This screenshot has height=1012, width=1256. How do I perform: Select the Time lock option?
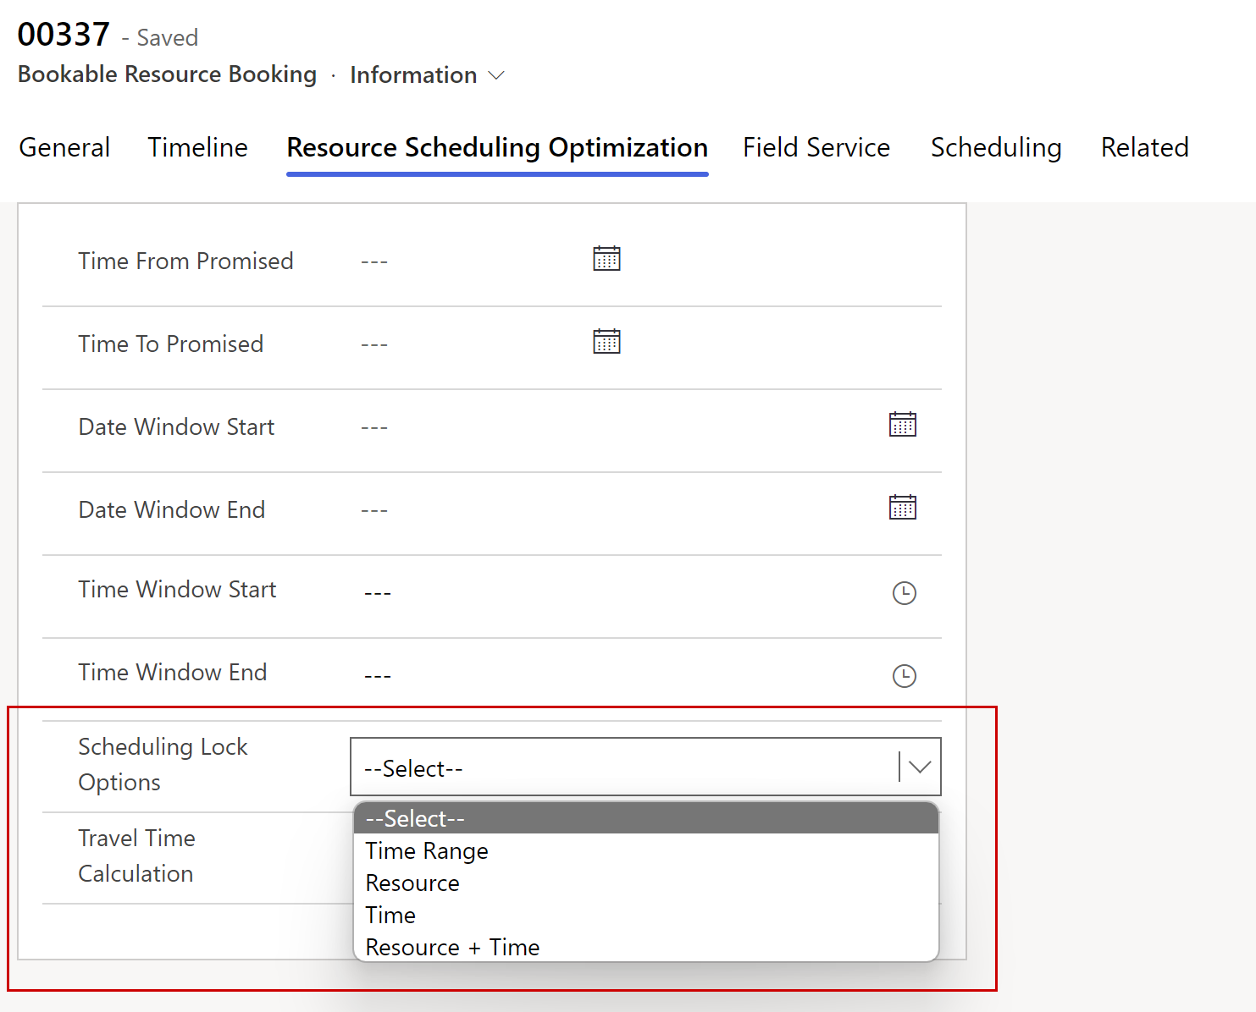[390, 915]
